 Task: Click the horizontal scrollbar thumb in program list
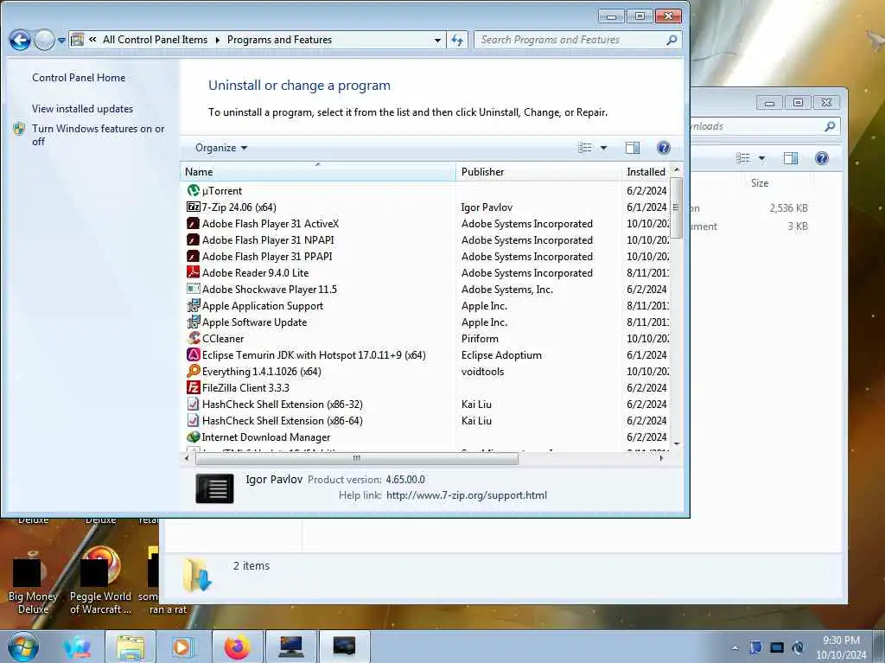coord(356,458)
